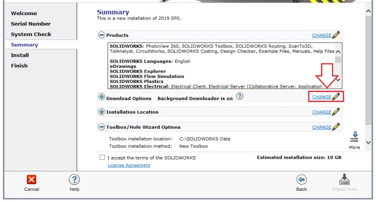
Task: Click the pencil icon beside Products CHANGE
Action: pyautogui.click(x=336, y=35)
